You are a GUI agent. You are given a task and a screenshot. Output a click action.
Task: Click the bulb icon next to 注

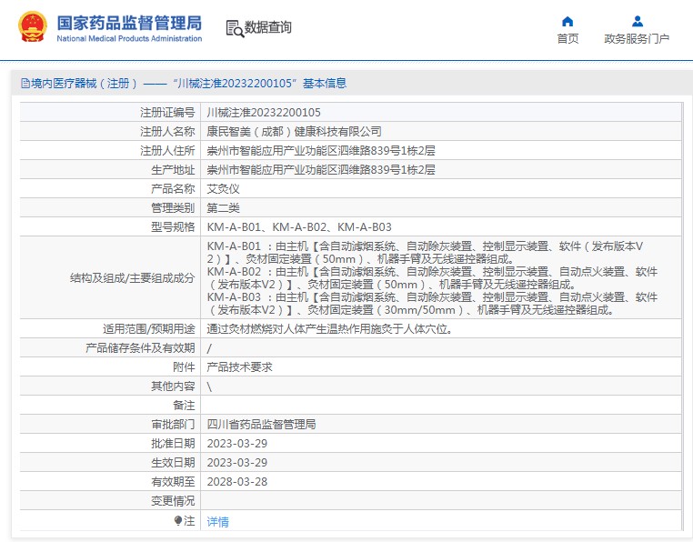(x=177, y=520)
